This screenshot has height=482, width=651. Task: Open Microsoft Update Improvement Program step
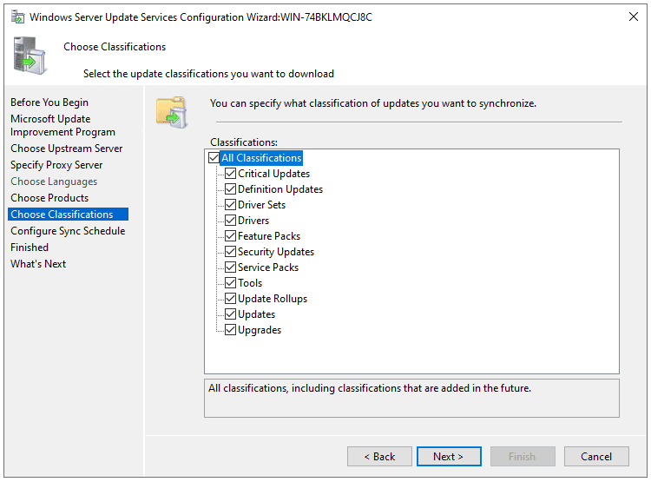62,125
